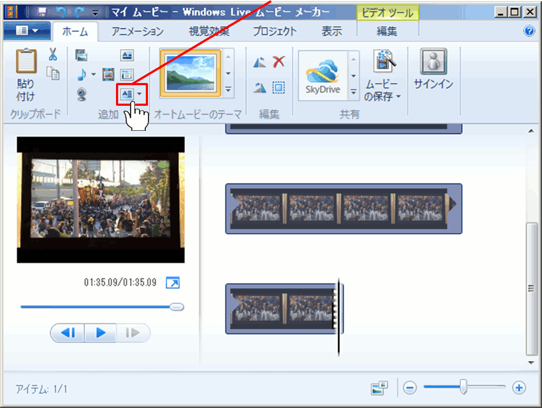This screenshot has width=542, height=408.
Task: Select the middle video clip on the storyboard
Action: click(343, 209)
